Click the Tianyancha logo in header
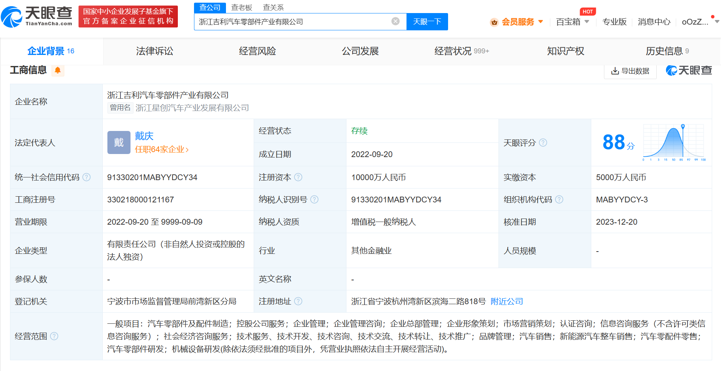 pos(37,17)
